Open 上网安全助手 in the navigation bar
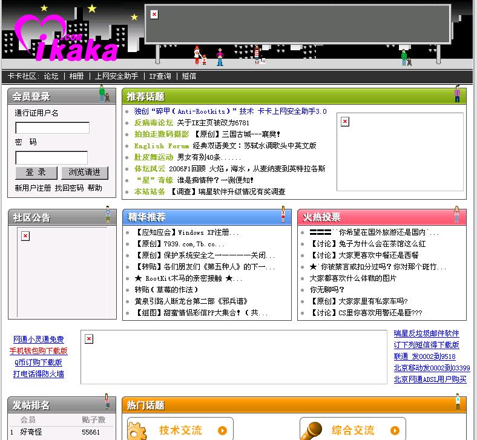This screenshot has height=440, width=477. tap(116, 76)
